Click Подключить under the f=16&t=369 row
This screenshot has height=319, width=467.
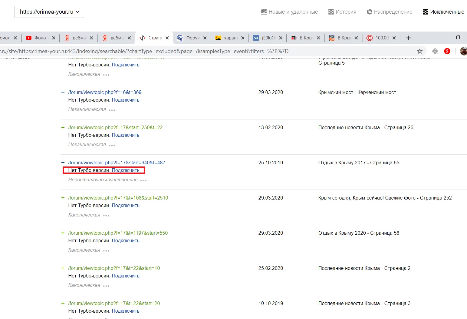[126, 100]
